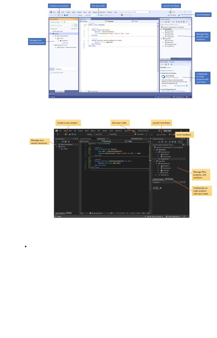Expand the Projects node in the dark Solution Explorer
The height and width of the screenshot is (338, 217).
(x=158, y=173)
